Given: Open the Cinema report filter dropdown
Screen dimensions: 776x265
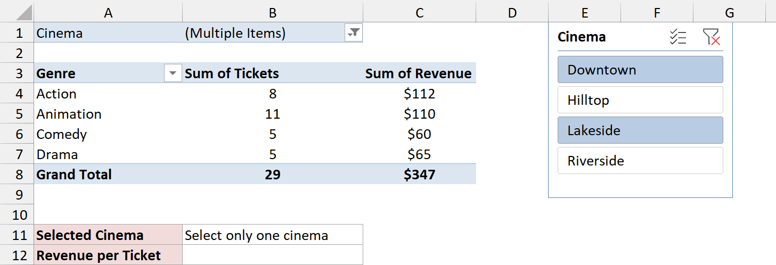Looking at the screenshot, I should coord(354,33).
